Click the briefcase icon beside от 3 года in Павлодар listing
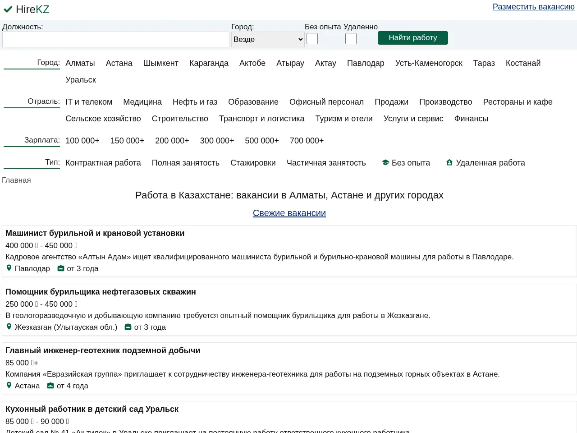Screen dimensions: 577x433 (x=61, y=268)
